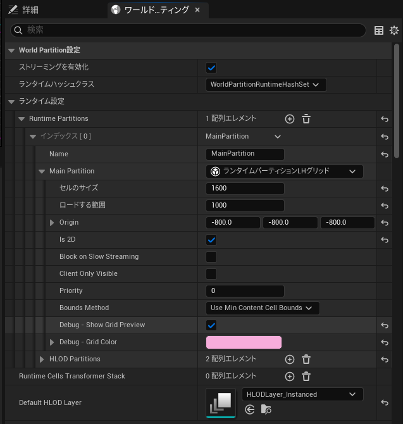Click the search input field
Screen dimensions: 403x424
188,30
